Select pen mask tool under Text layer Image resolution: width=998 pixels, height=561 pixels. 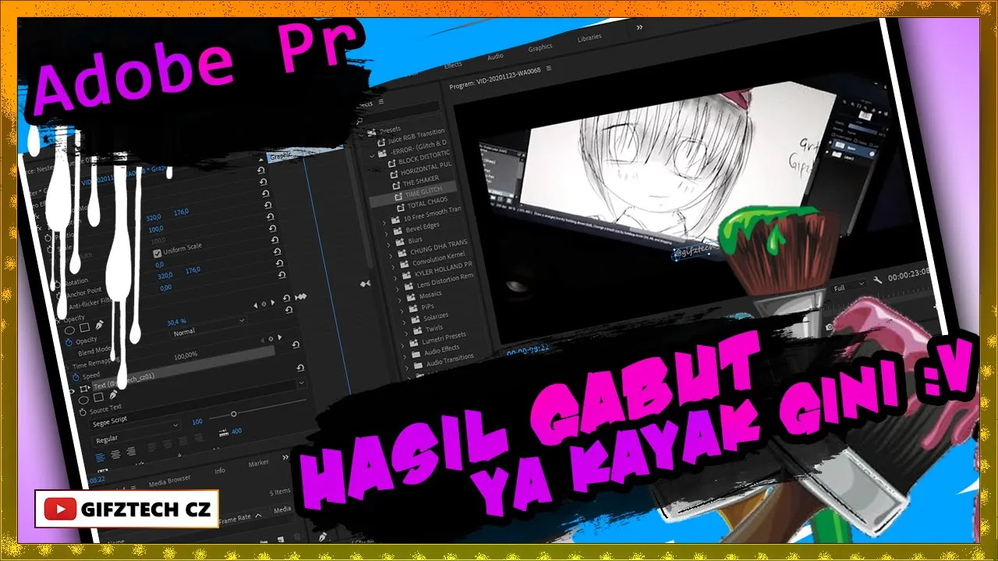click(114, 394)
